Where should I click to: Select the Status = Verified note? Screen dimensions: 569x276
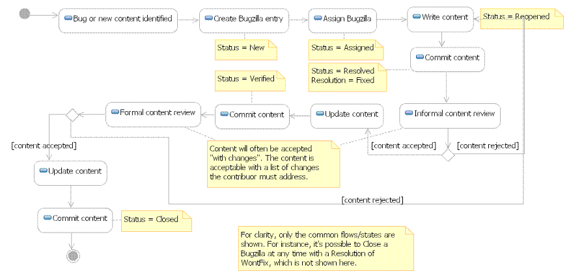click(249, 79)
